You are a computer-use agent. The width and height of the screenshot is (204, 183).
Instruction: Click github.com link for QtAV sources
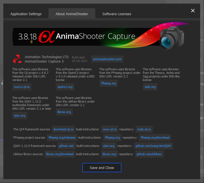pyautogui.click(x=66, y=146)
